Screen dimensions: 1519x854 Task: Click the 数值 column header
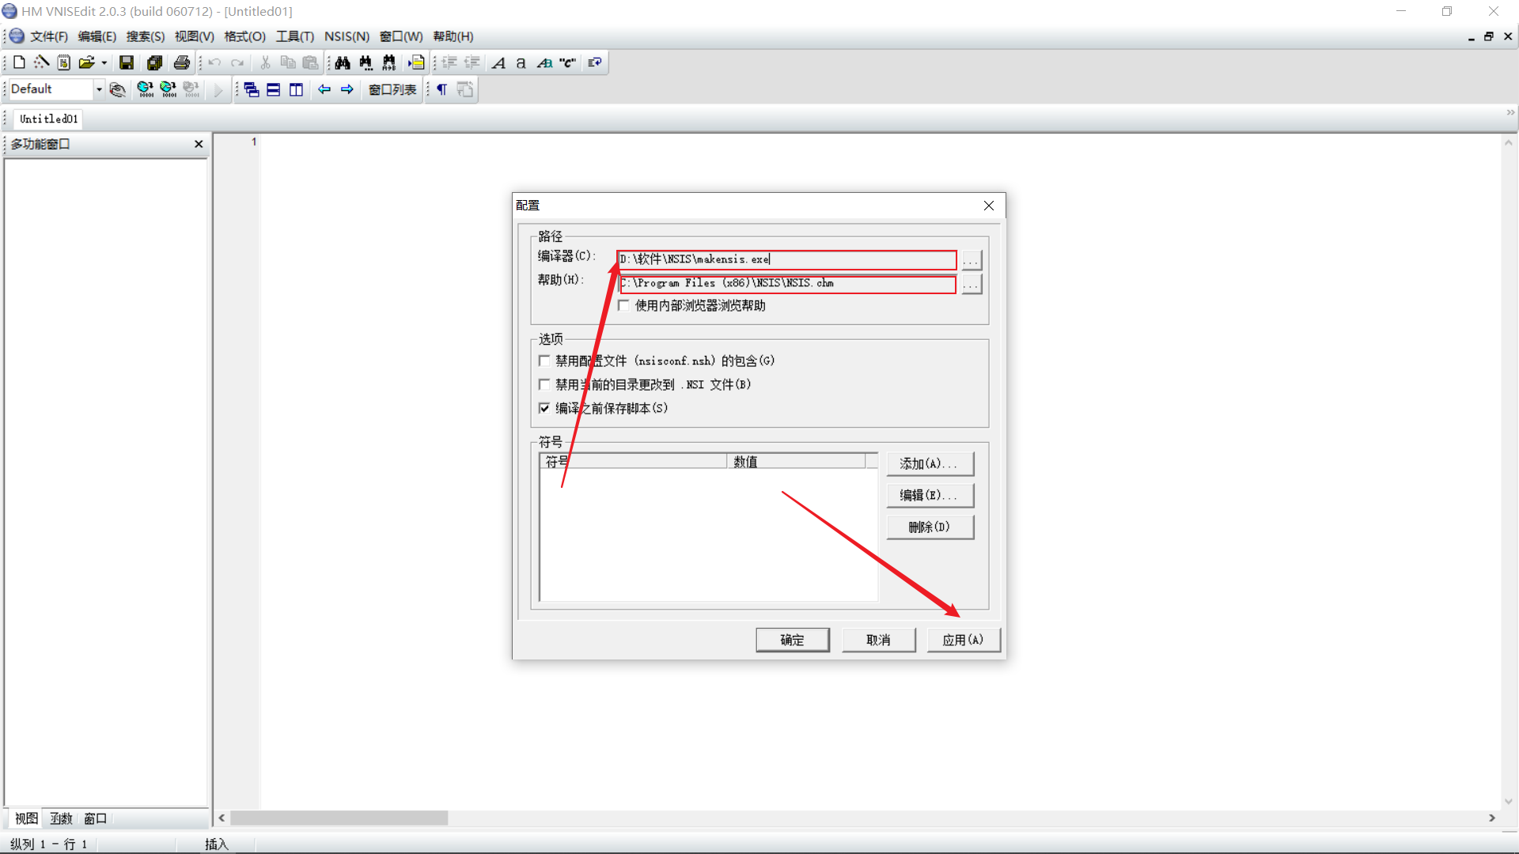point(796,461)
